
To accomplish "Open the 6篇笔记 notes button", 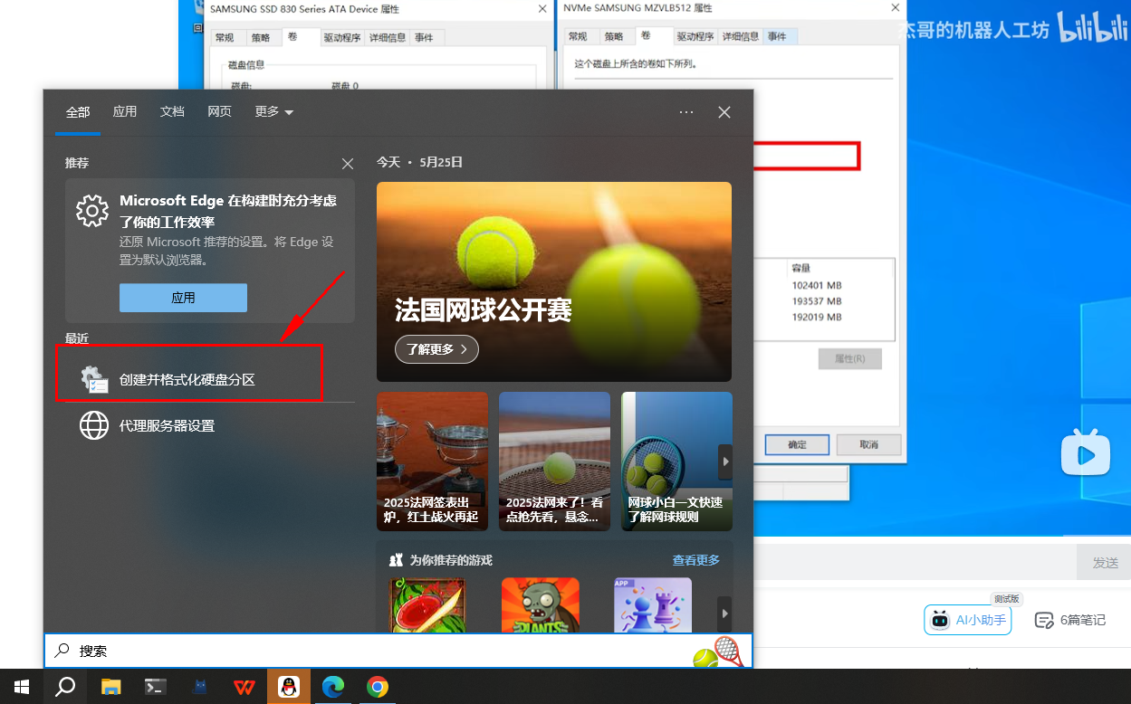I will [x=1070, y=620].
